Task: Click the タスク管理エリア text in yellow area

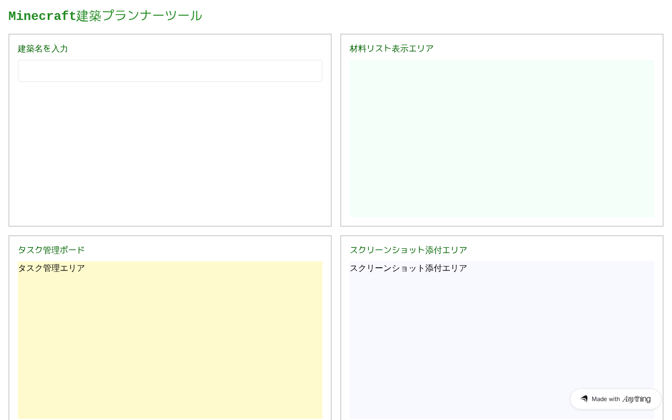Action: click(51, 268)
